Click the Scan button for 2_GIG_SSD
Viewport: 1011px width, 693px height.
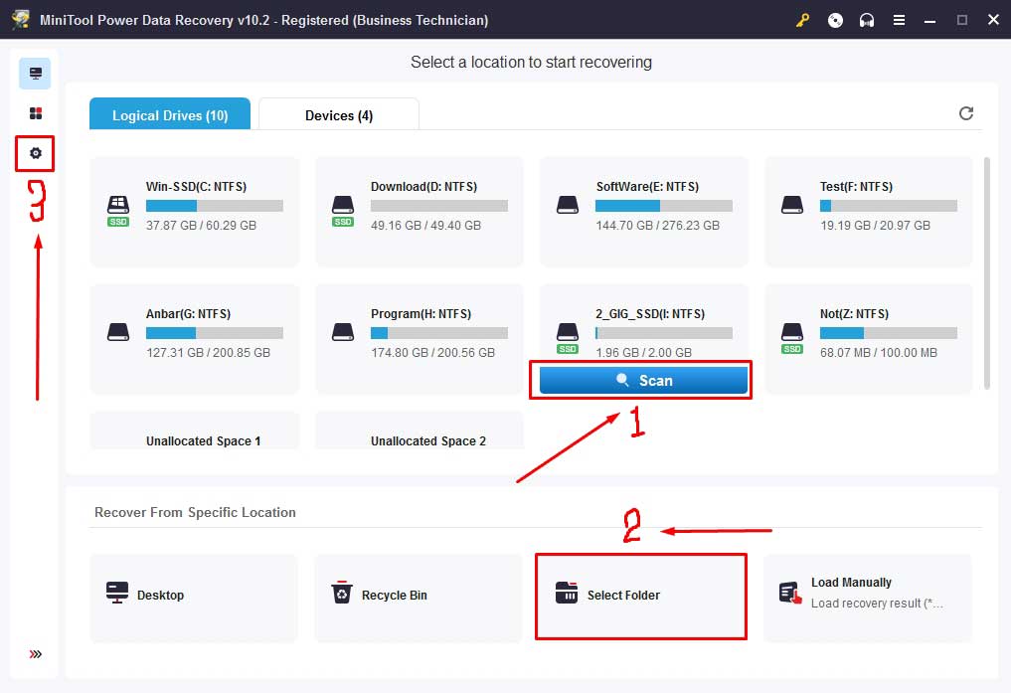pos(643,381)
